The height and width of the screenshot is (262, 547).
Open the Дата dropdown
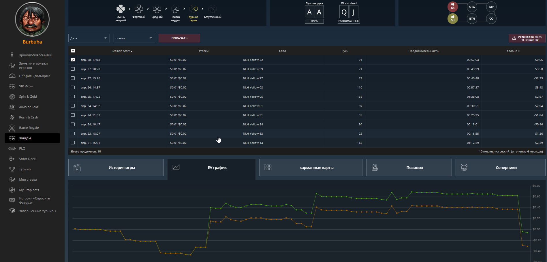89,38
